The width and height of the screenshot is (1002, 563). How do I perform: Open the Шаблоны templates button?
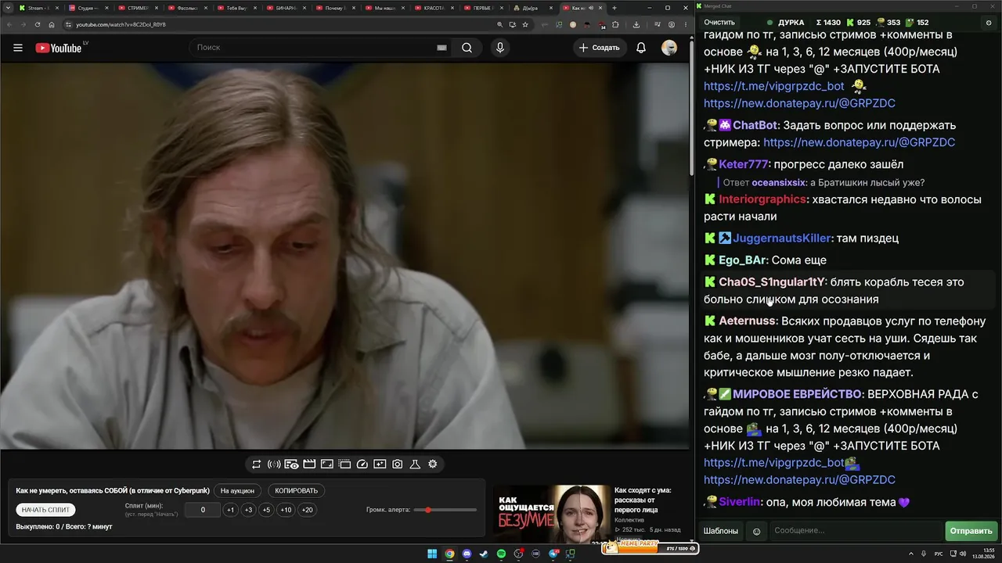[x=720, y=531]
